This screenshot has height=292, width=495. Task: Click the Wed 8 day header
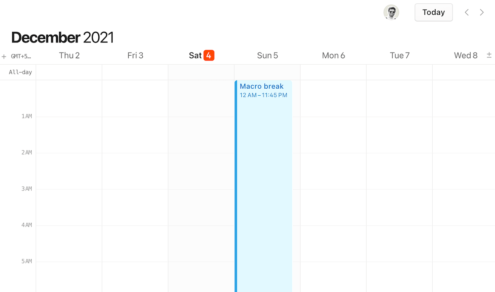466,55
